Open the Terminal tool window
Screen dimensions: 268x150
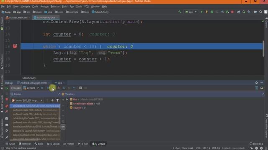coord(25,144)
